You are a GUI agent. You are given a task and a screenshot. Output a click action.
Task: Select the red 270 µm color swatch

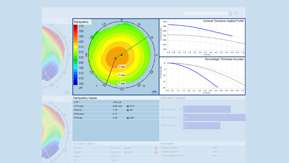76,26
